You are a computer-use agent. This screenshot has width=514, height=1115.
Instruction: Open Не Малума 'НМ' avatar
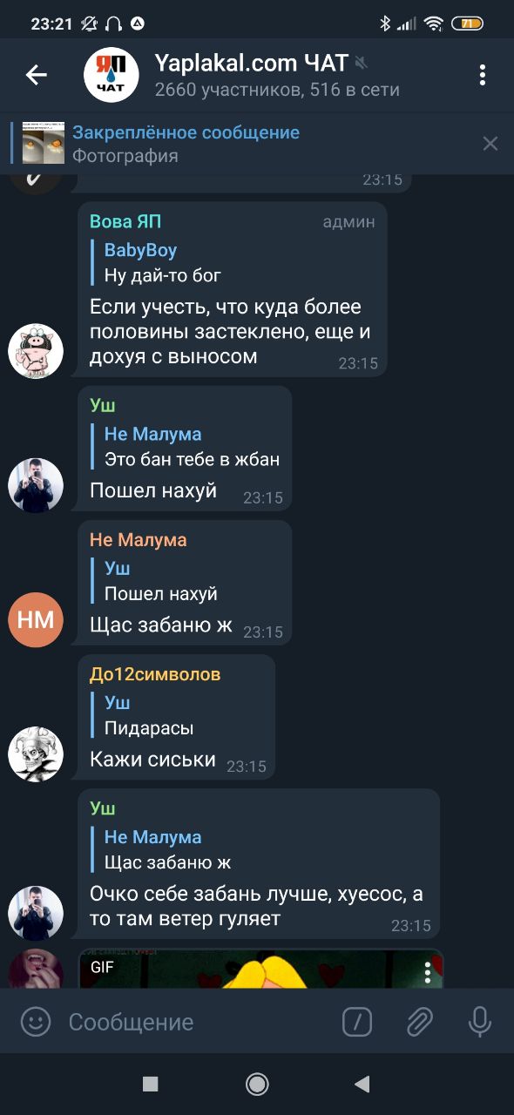36,619
